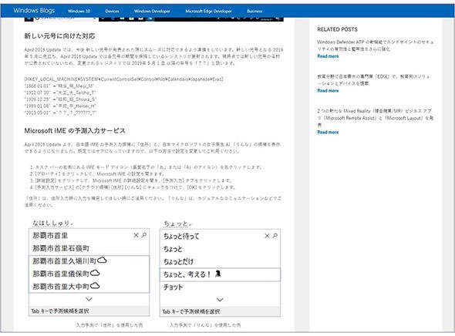The image size is (455, 336).
Task: Open the Windows Developer menu item
Action: [x=152, y=12]
